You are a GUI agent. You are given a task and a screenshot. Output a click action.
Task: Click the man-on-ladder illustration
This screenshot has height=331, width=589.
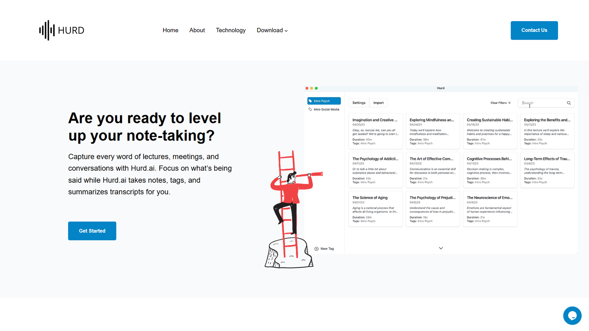[293, 209]
